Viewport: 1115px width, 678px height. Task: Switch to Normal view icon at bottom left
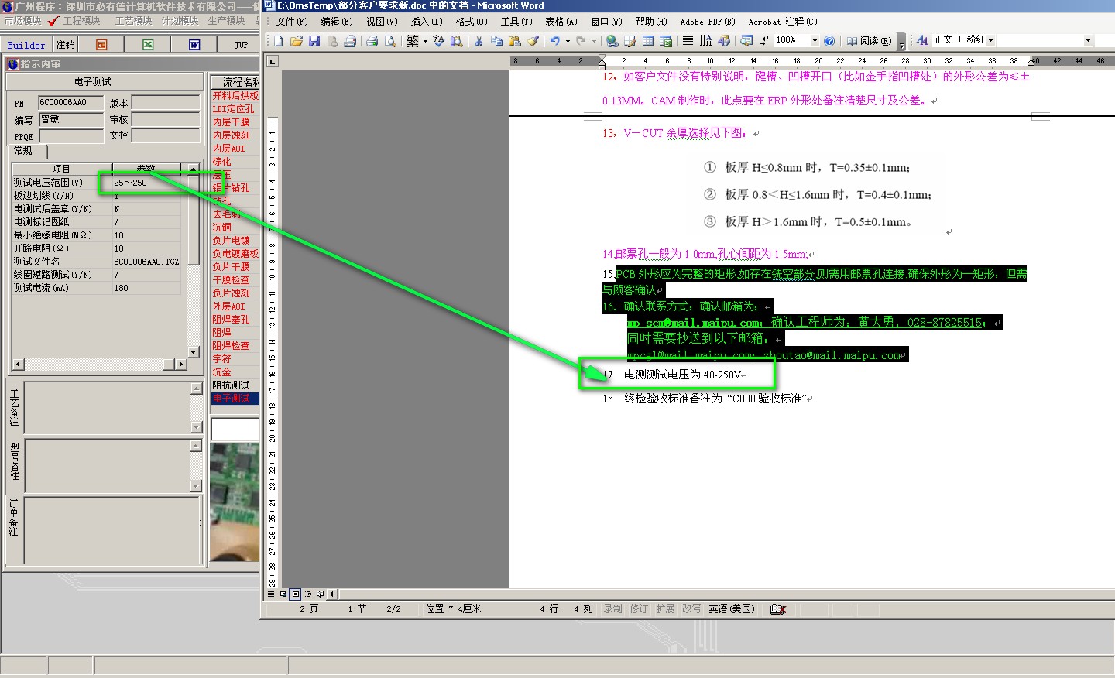pyautogui.click(x=271, y=594)
